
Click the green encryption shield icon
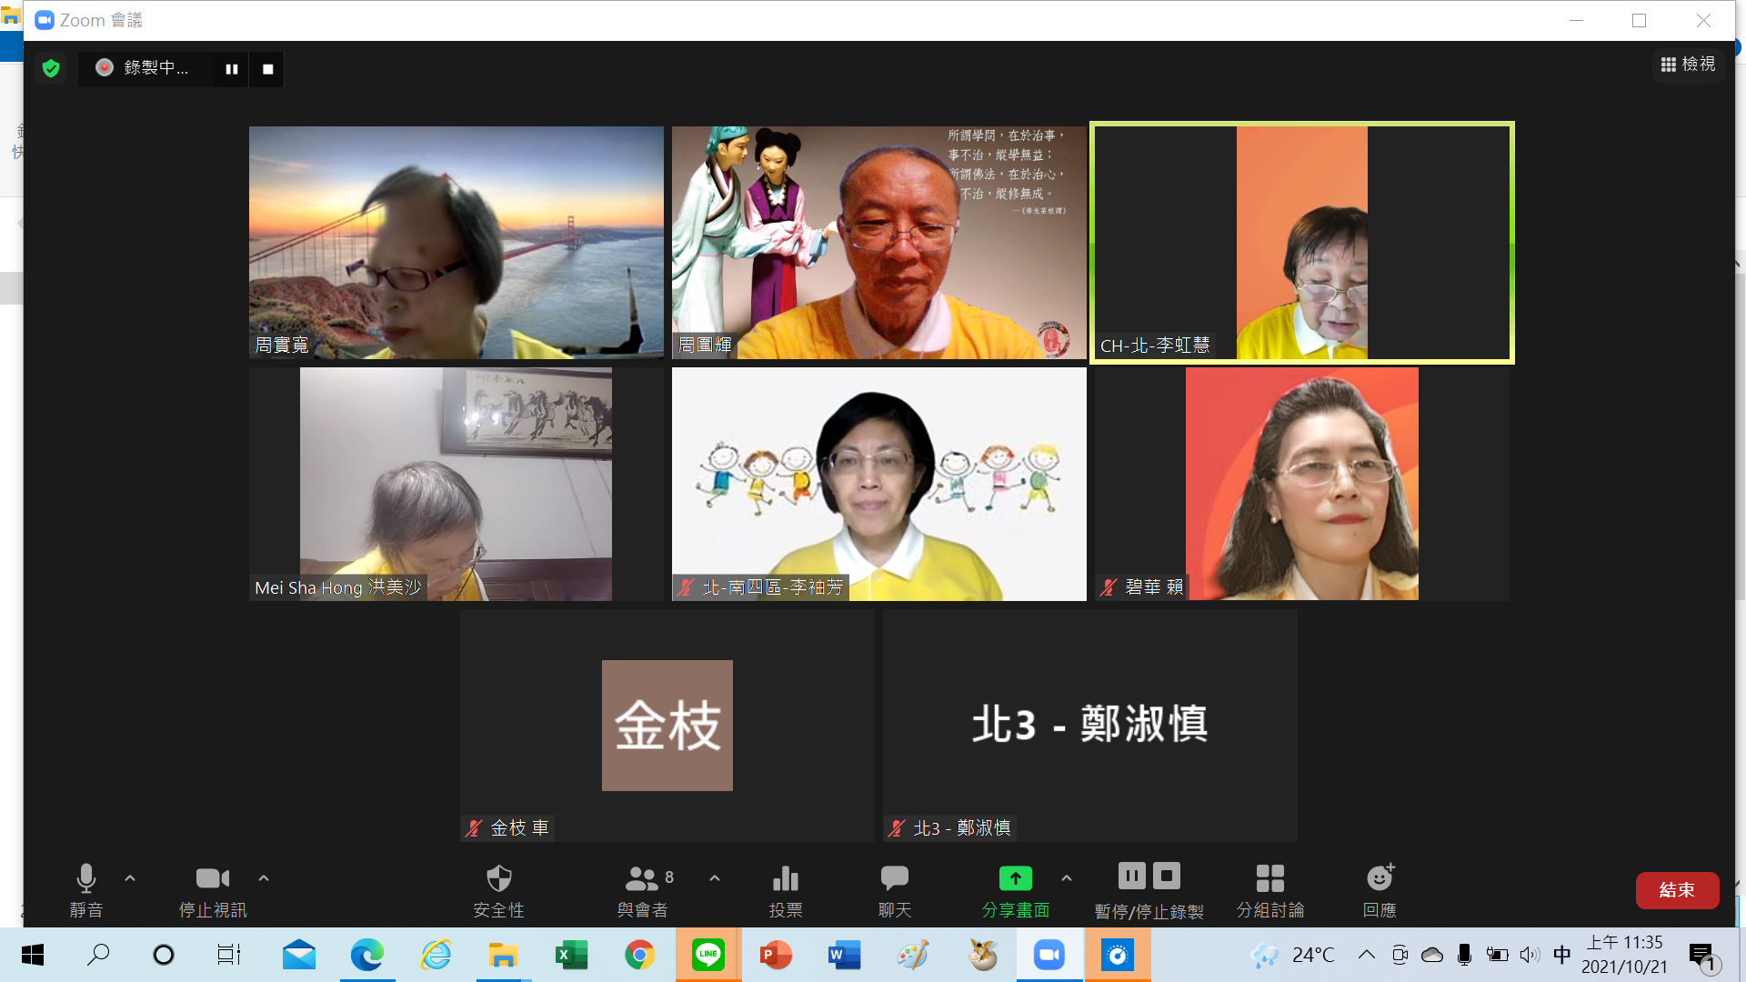[x=51, y=68]
